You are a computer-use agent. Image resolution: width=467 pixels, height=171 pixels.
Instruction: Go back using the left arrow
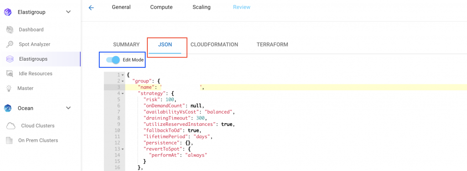click(x=91, y=8)
